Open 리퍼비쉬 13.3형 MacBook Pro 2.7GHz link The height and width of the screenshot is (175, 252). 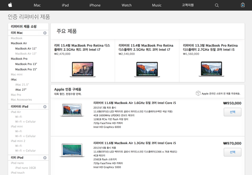coord(210,47)
